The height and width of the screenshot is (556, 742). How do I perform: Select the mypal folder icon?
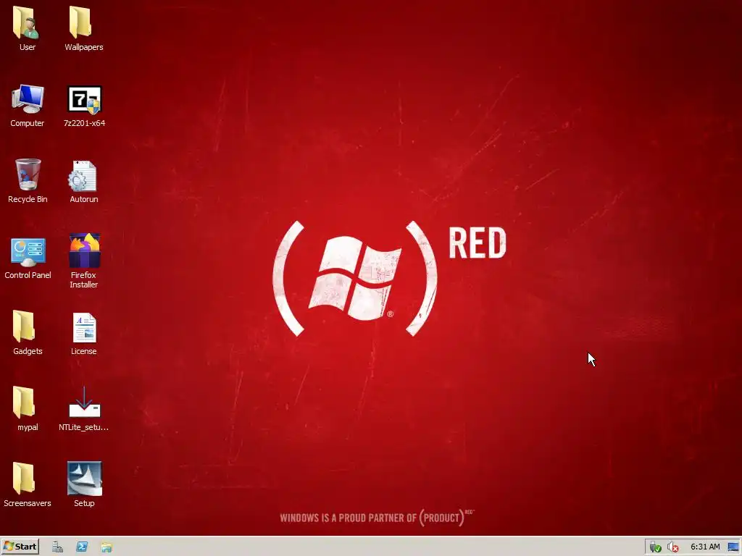pos(25,403)
